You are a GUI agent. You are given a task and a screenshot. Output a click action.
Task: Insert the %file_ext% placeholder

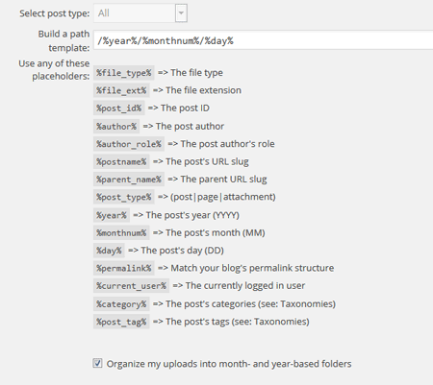121,90
